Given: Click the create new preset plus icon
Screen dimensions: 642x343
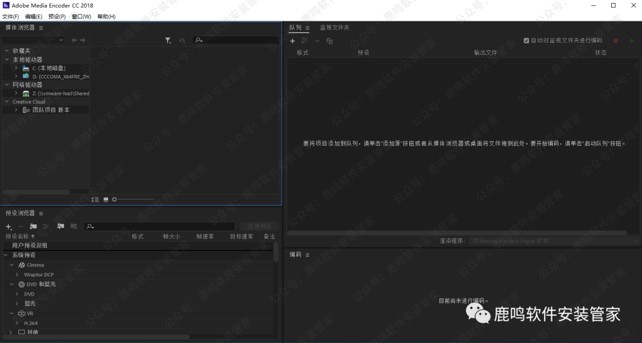Looking at the screenshot, I should (8, 226).
